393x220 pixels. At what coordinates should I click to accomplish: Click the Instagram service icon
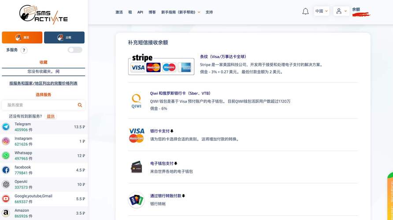tap(6, 141)
